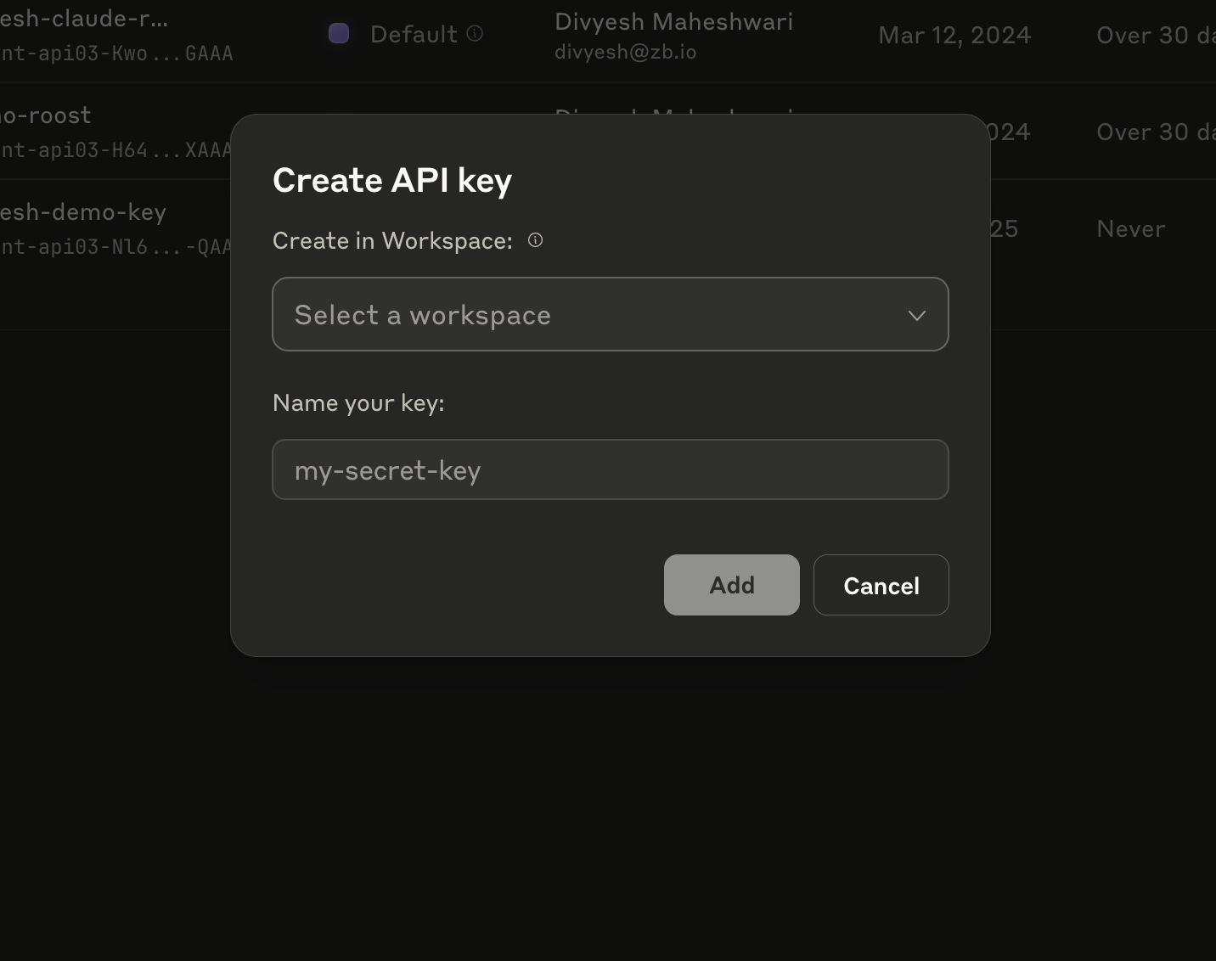This screenshot has width=1216, height=961.
Task: Click the Mar 12, 2024 creation date
Action: pos(954,35)
